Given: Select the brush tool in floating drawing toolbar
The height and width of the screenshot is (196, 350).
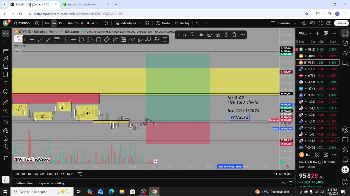Looking at the screenshot, I should pos(140,39).
